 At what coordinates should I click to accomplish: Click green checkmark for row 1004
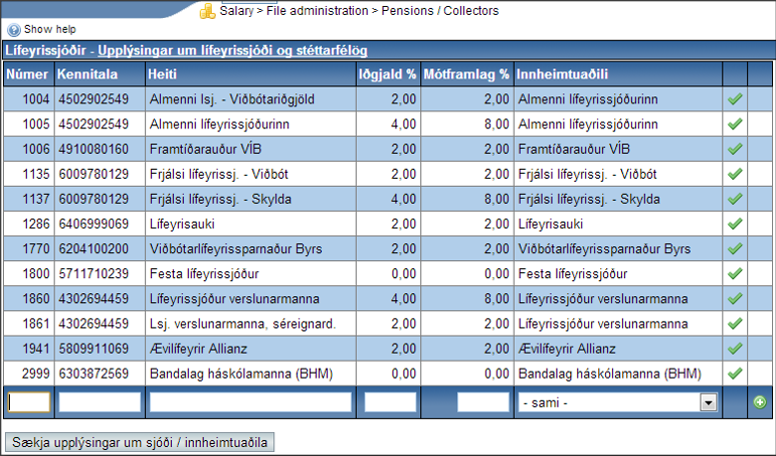click(735, 99)
